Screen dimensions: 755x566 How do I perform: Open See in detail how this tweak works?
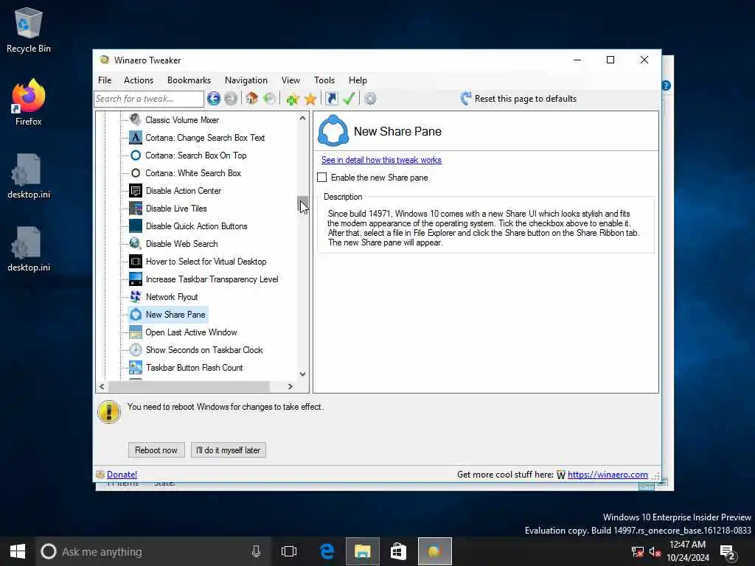(381, 160)
